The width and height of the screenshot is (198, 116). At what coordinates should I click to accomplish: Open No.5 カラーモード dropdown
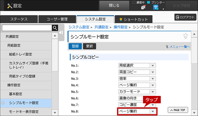[137, 92]
